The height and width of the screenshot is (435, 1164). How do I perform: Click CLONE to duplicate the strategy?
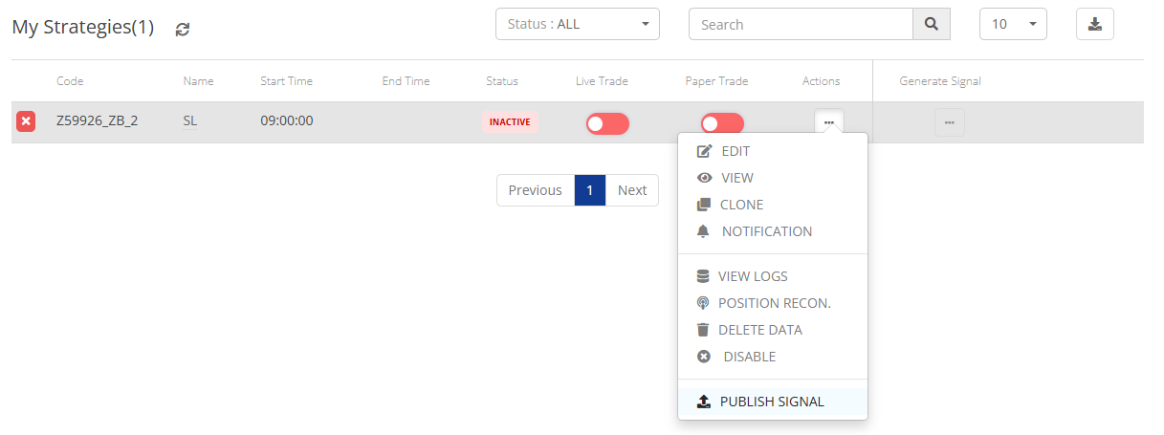pyautogui.click(x=740, y=205)
